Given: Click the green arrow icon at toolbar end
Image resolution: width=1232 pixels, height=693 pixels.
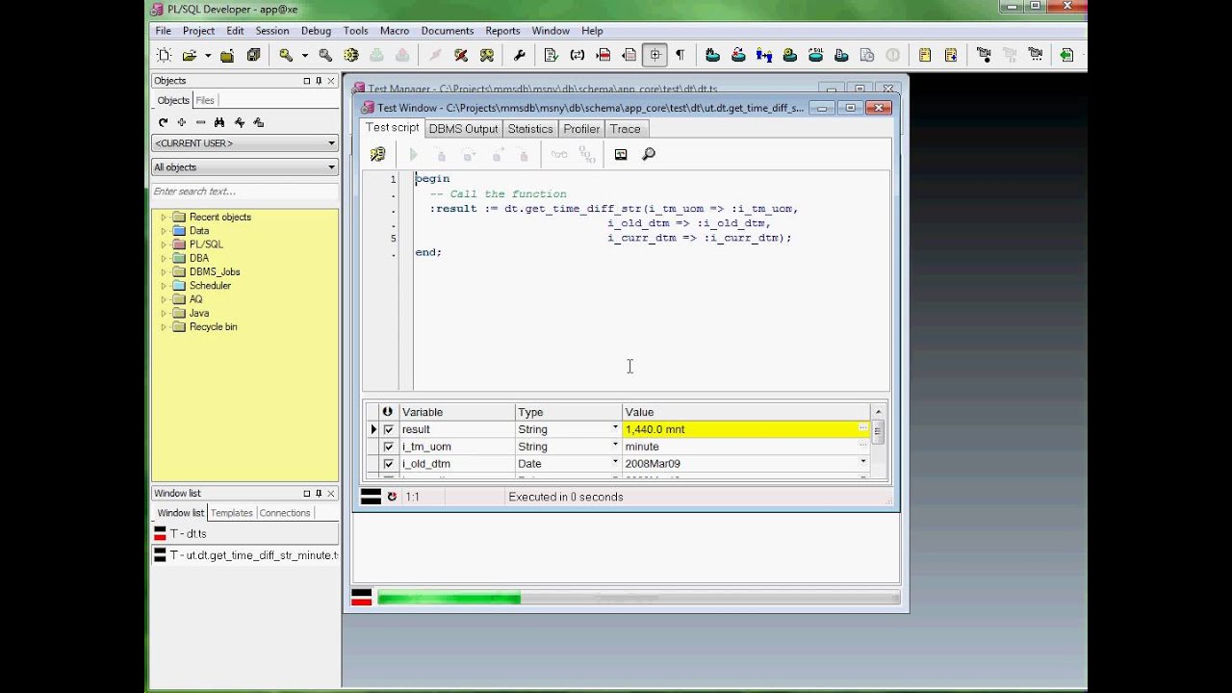Looking at the screenshot, I should click(1066, 56).
